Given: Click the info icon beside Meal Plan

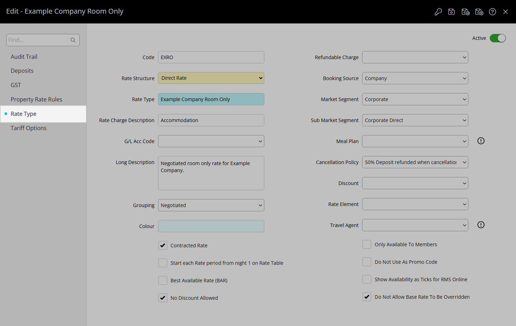Looking at the screenshot, I should (x=481, y=141).
